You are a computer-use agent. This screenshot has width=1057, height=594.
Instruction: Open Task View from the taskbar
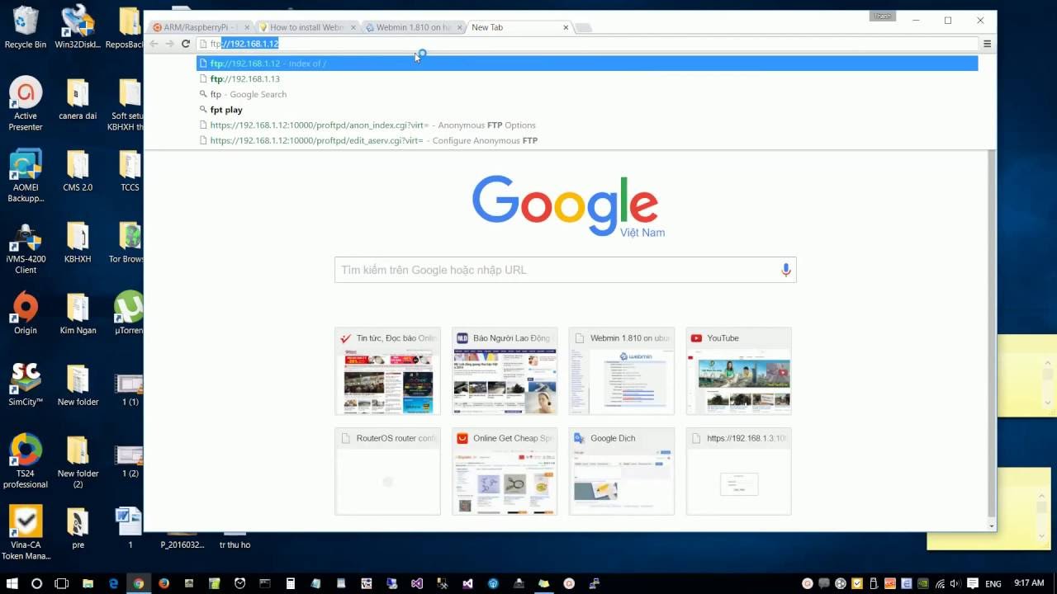(61, 583)
